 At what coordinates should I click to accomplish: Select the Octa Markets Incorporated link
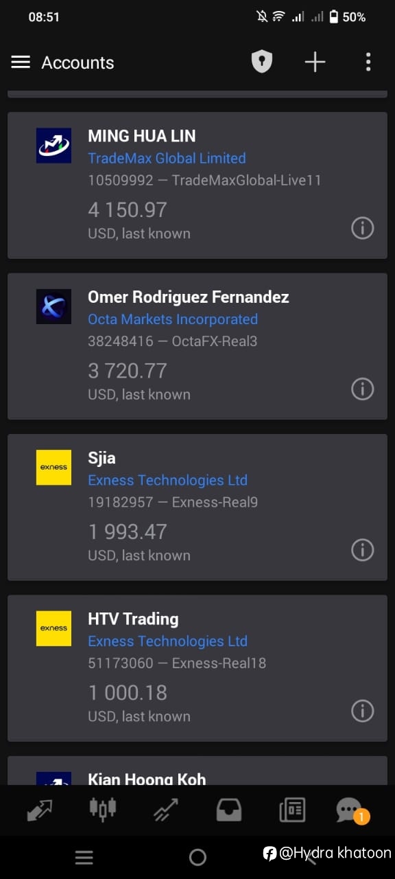pyautogui.click(x=173, y=319)
